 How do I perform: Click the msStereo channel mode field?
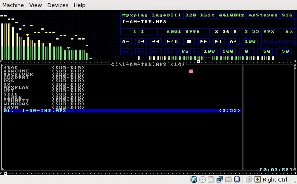pyautogui.click(x=263, y=15)
